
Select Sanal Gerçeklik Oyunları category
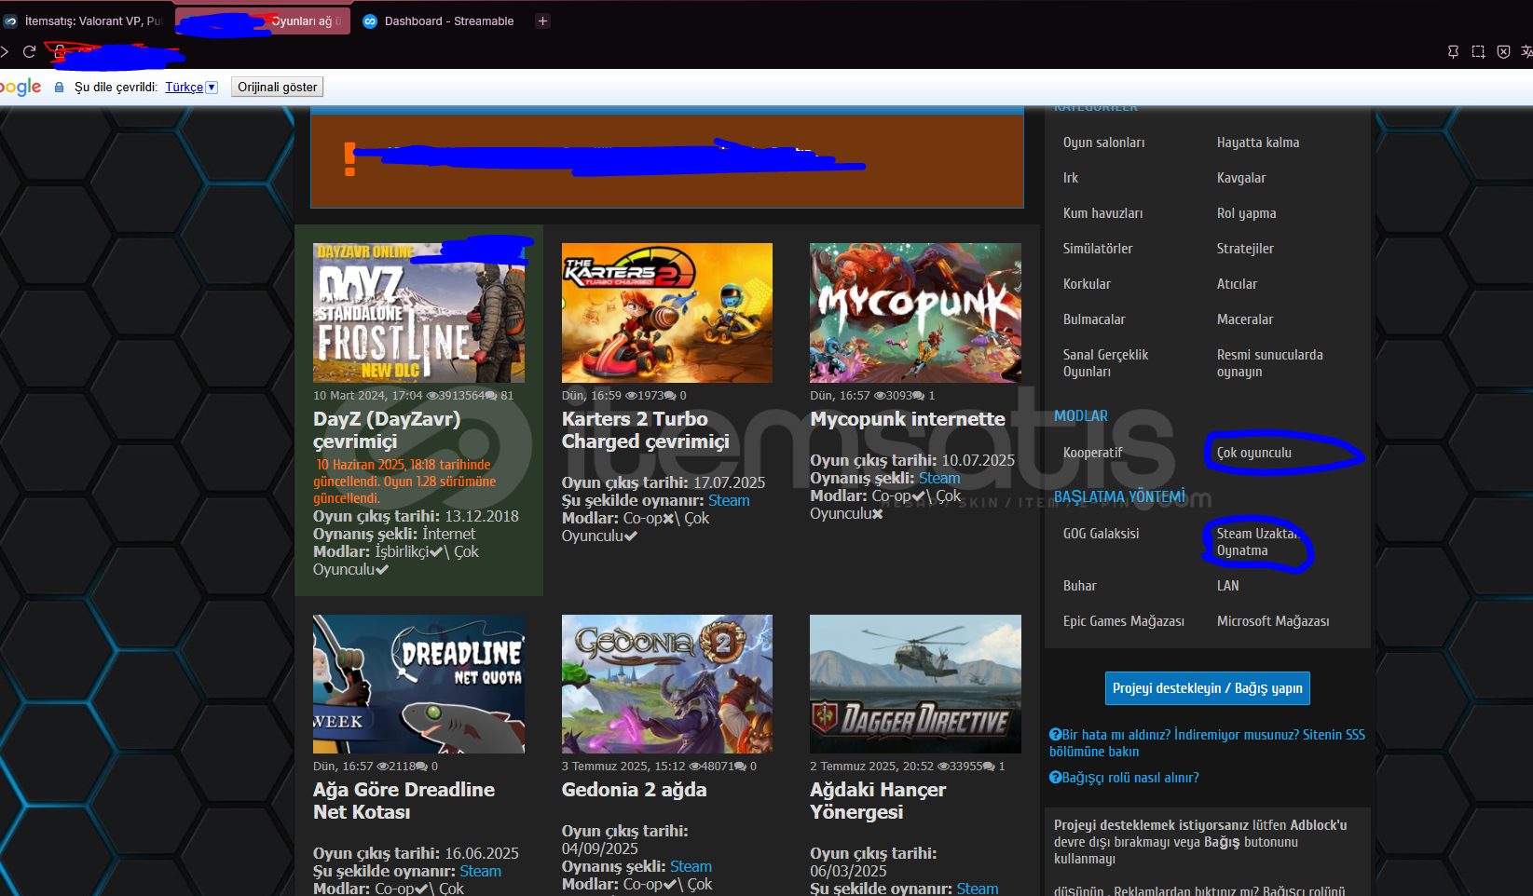pyautogui.click(x=1106, y=363)
